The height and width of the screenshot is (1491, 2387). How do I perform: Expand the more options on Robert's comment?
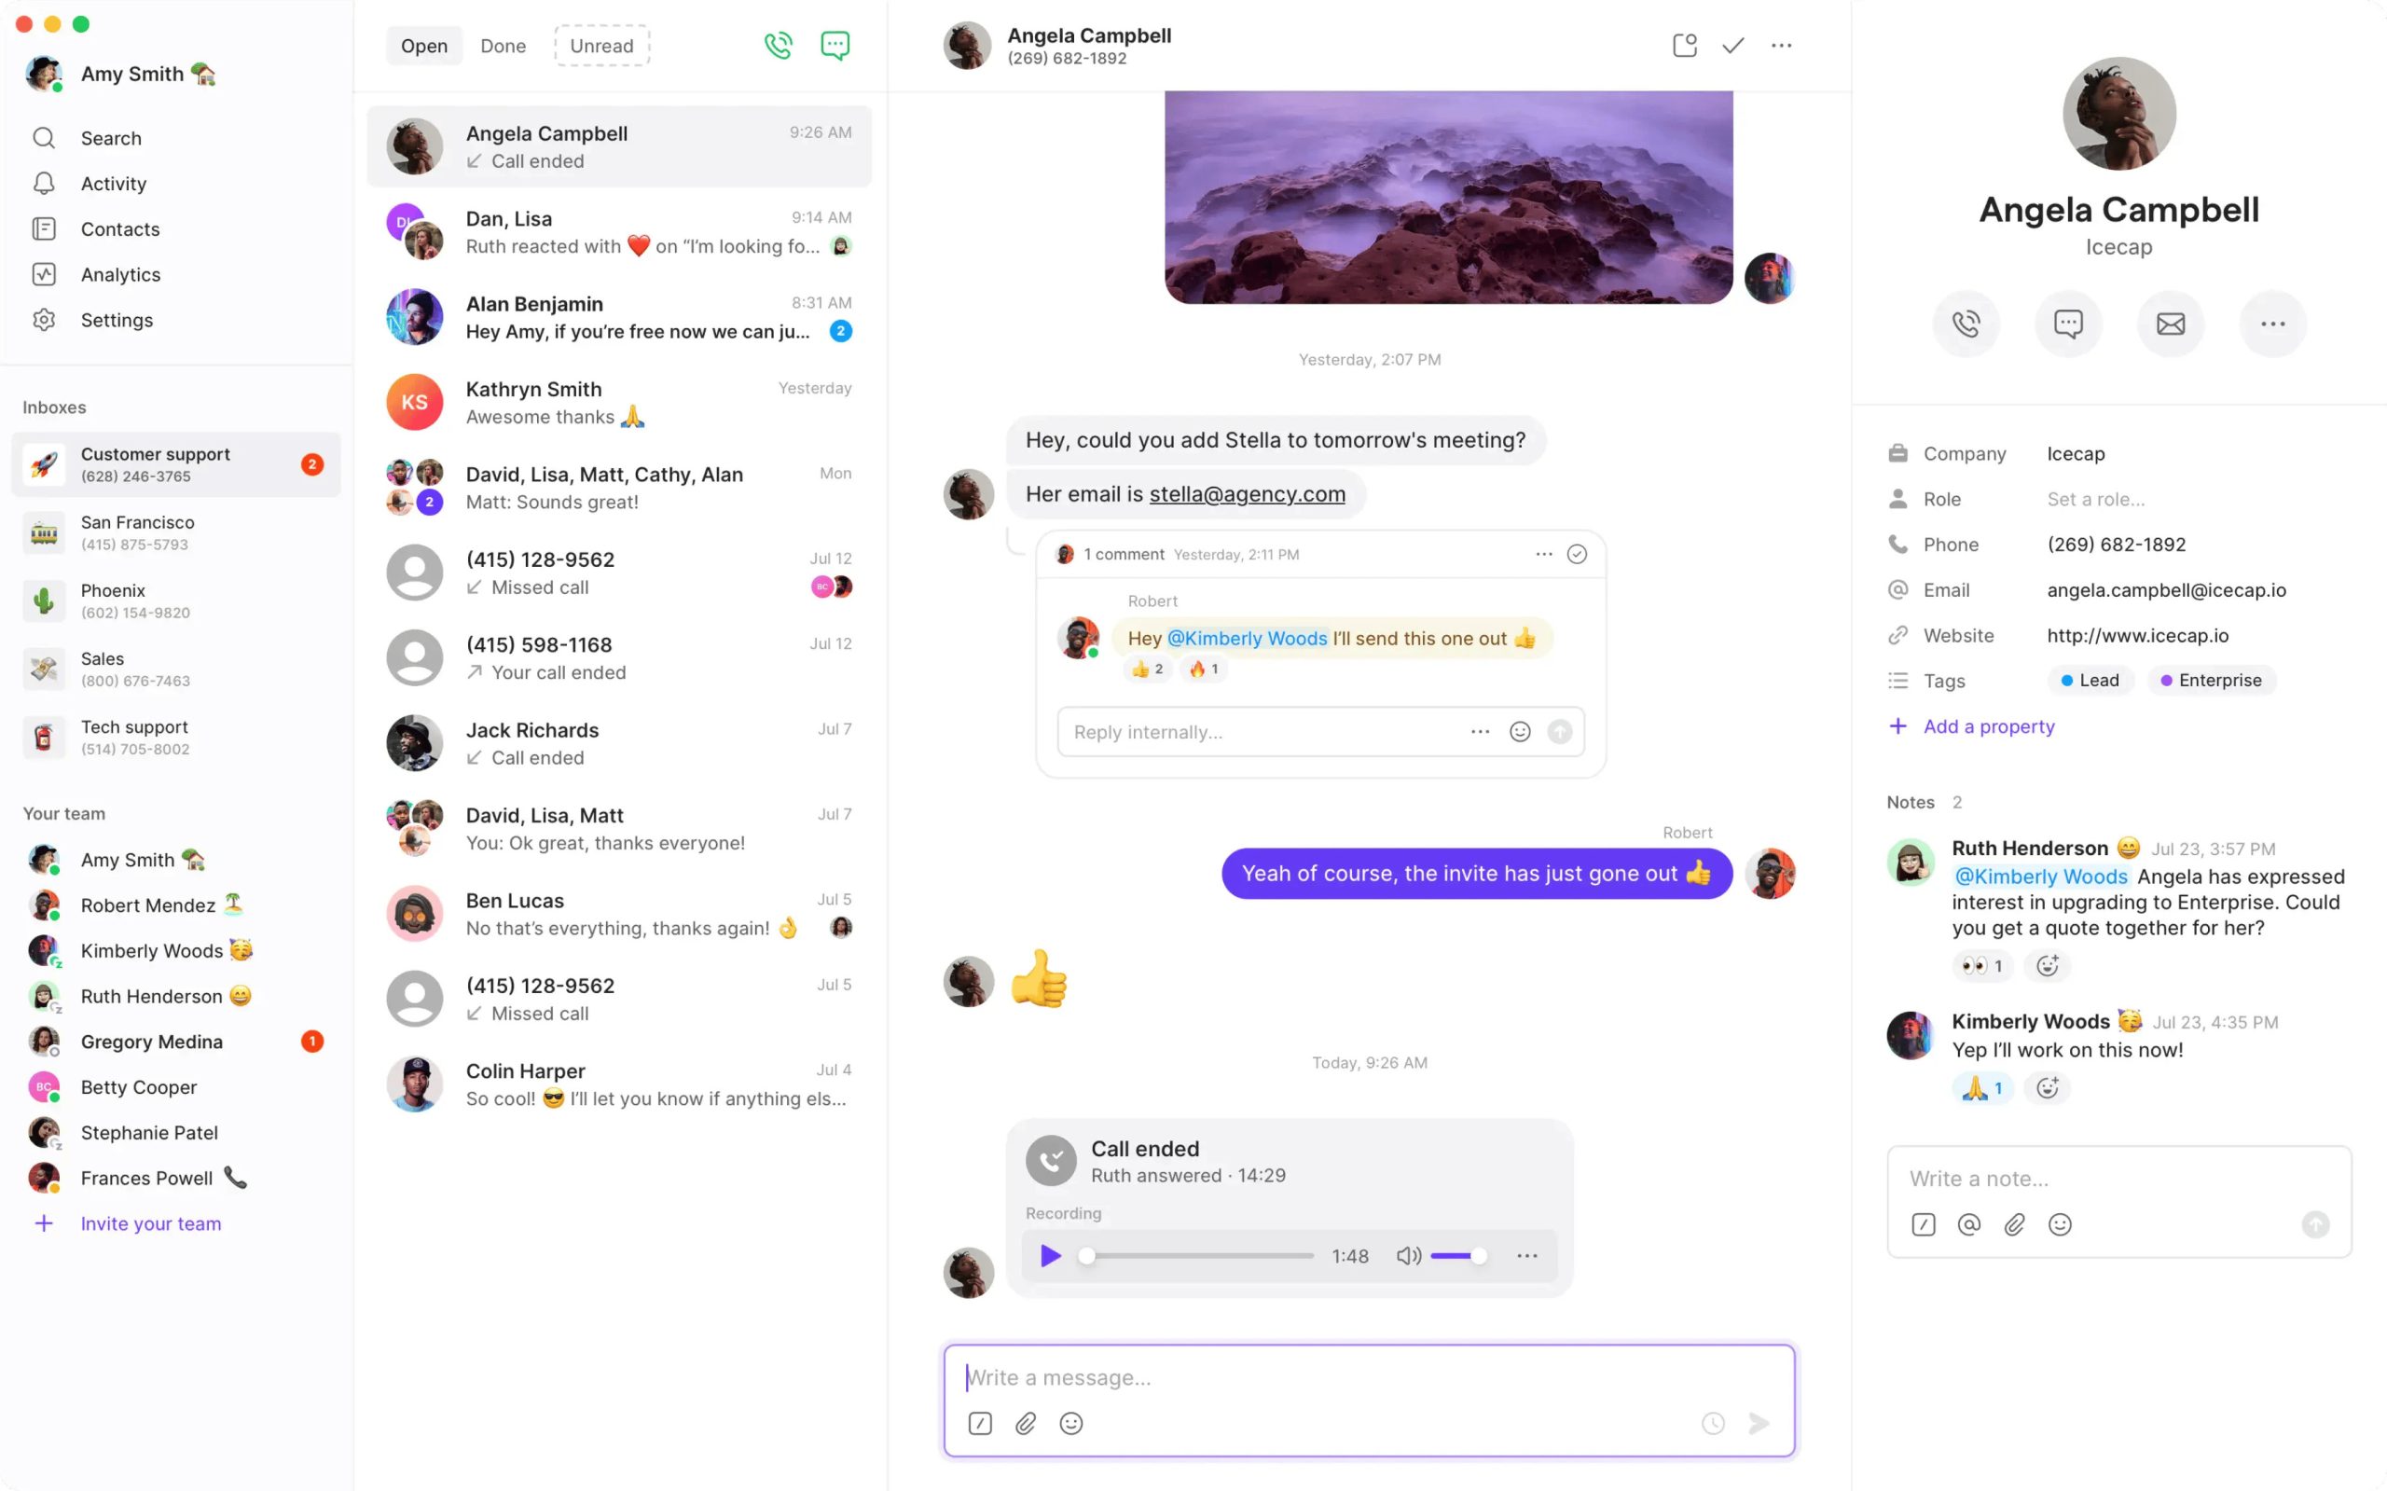pyautogui.click(x=1540, y=551)
